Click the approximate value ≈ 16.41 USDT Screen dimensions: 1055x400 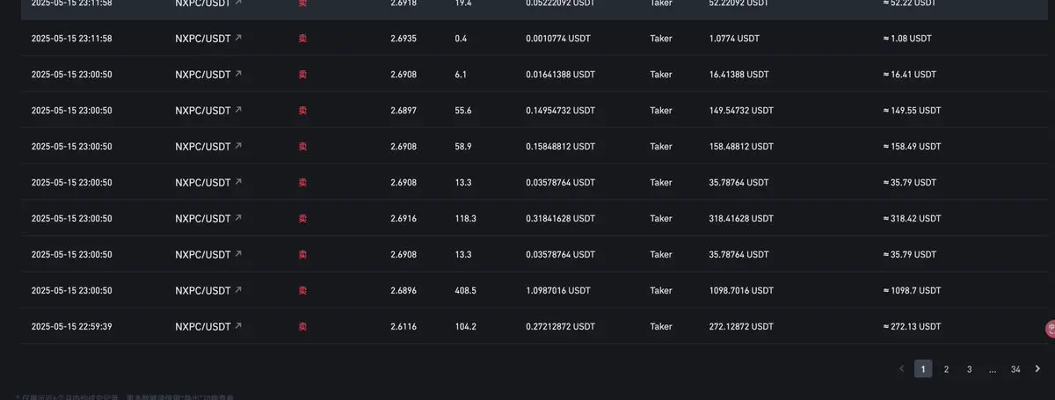[x=910, y=75]
